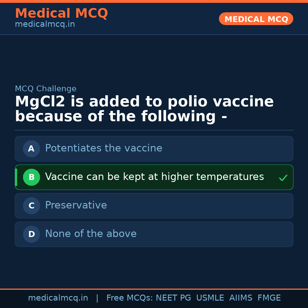
Task: Click USMLE in the footer
Action: [210, 298]
